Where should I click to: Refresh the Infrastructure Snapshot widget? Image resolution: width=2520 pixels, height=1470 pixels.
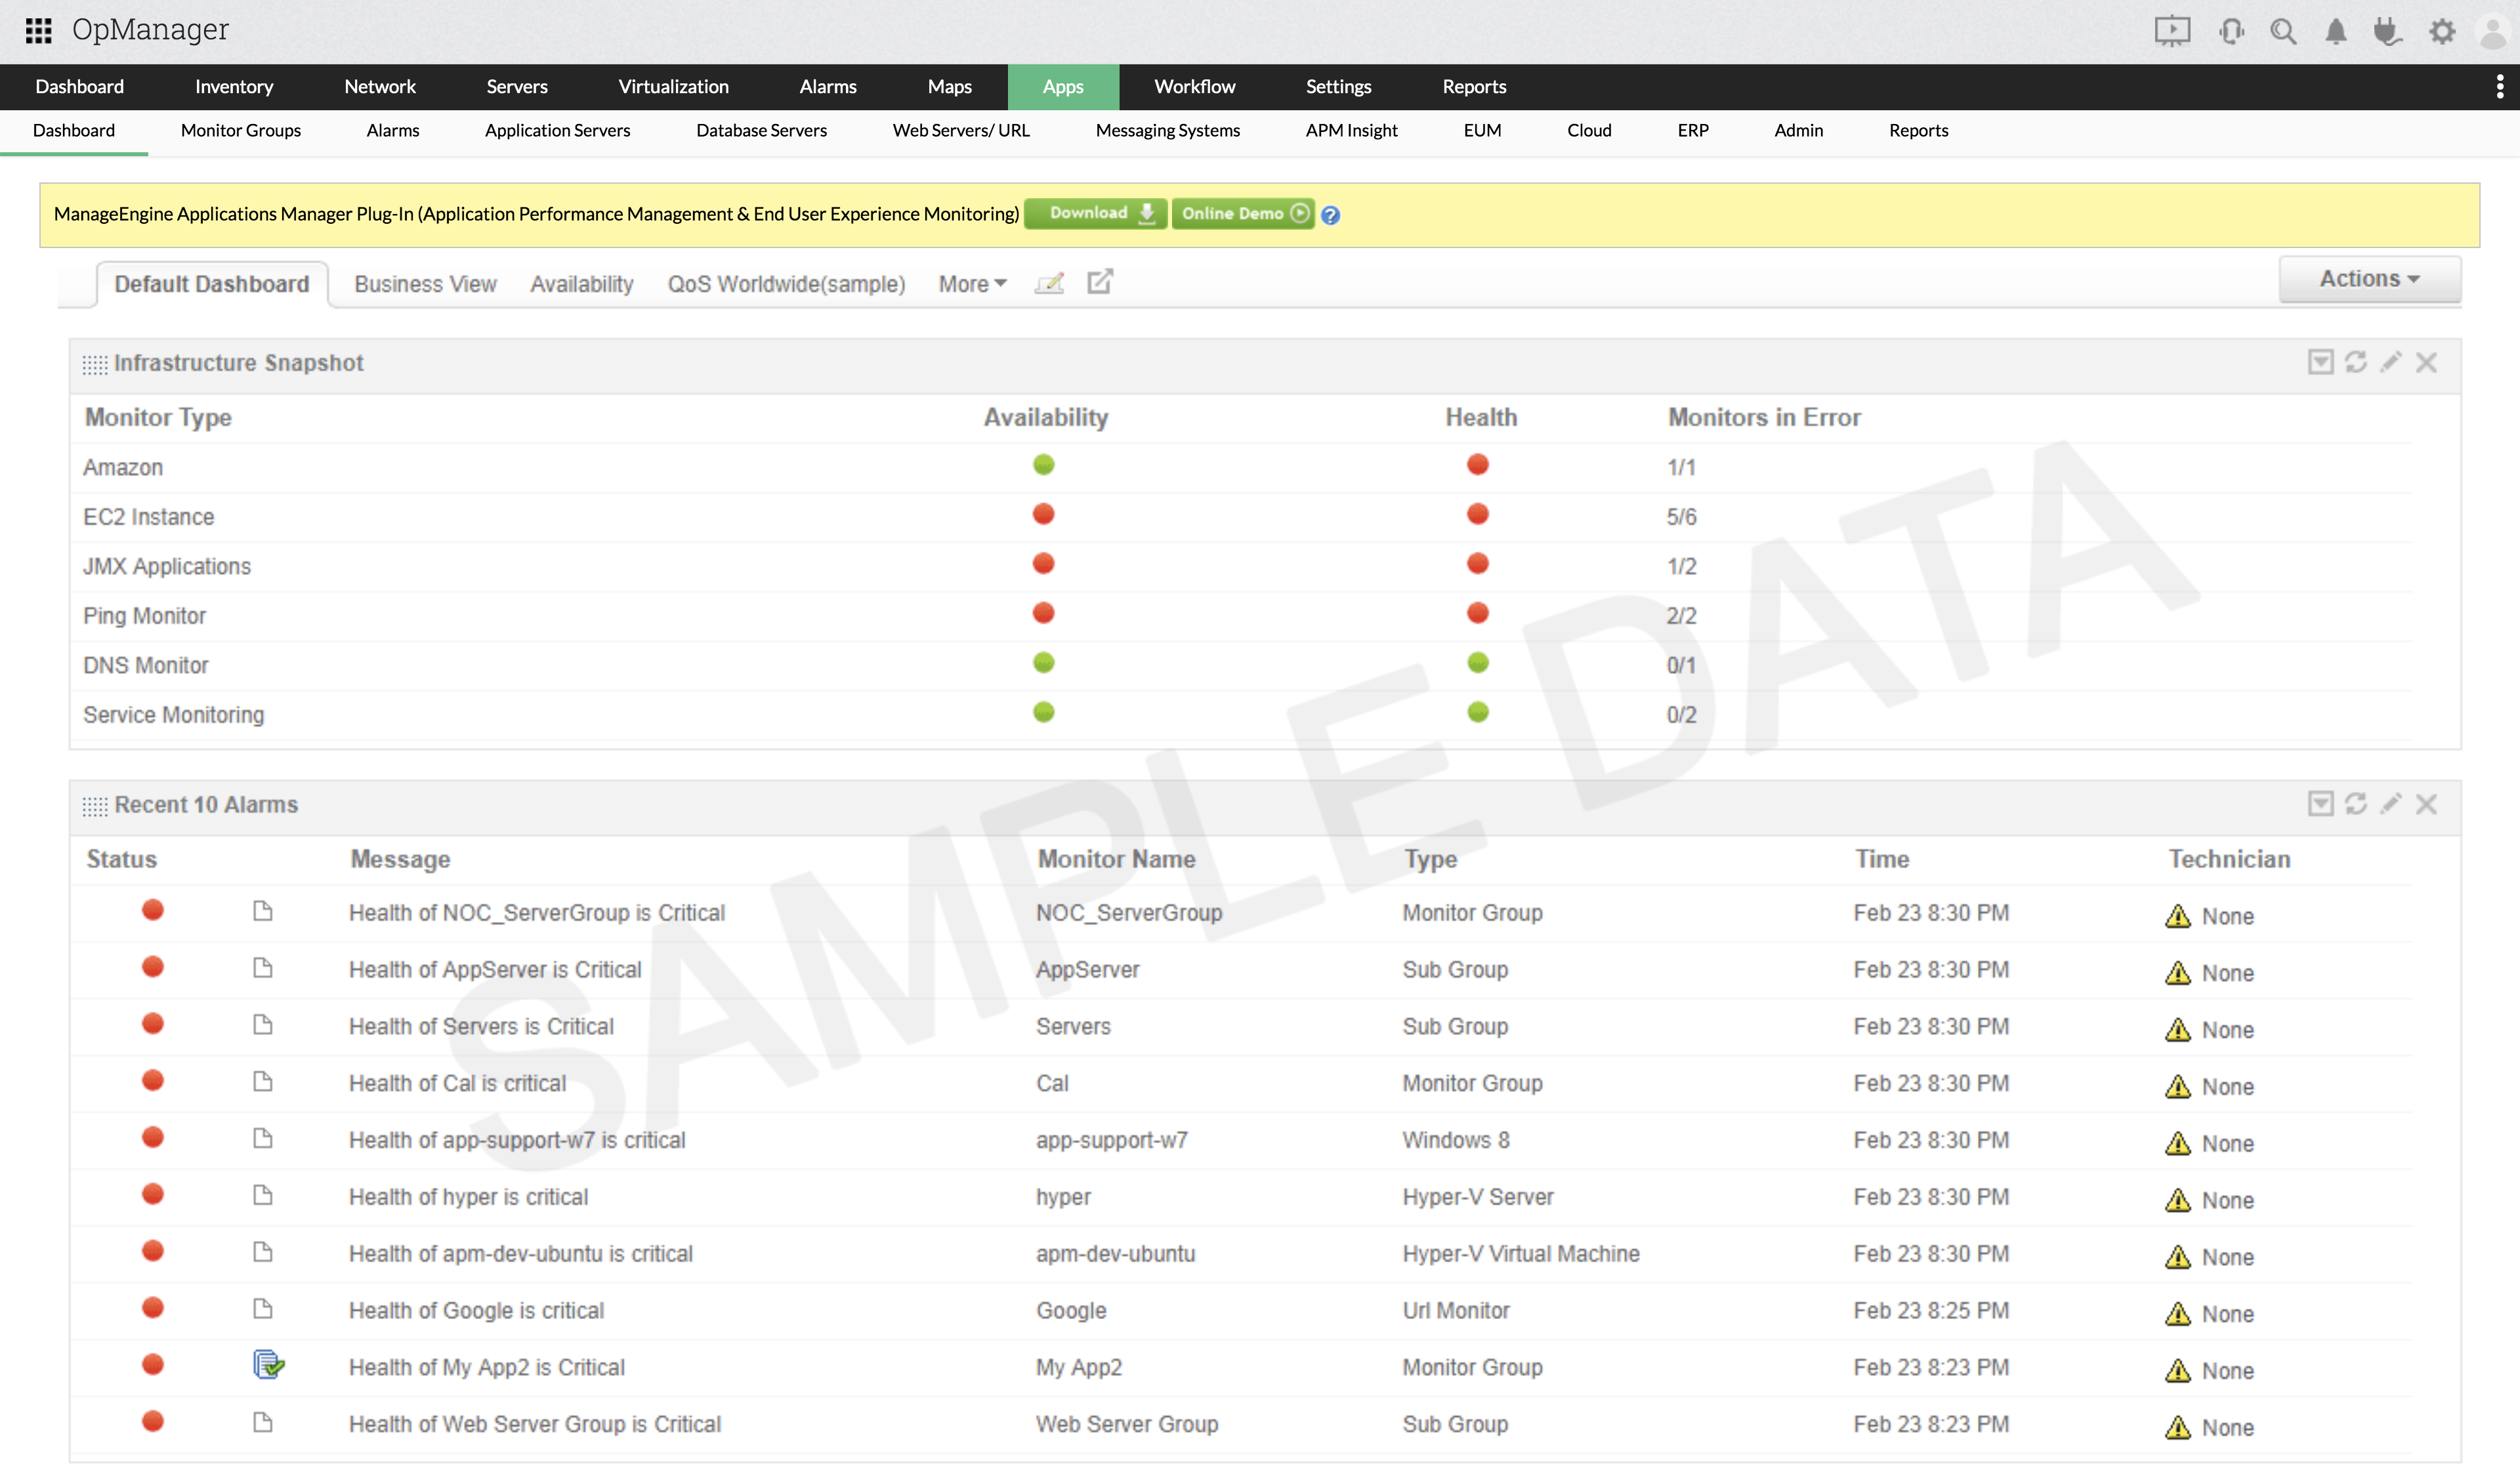tap(2355, 362)
